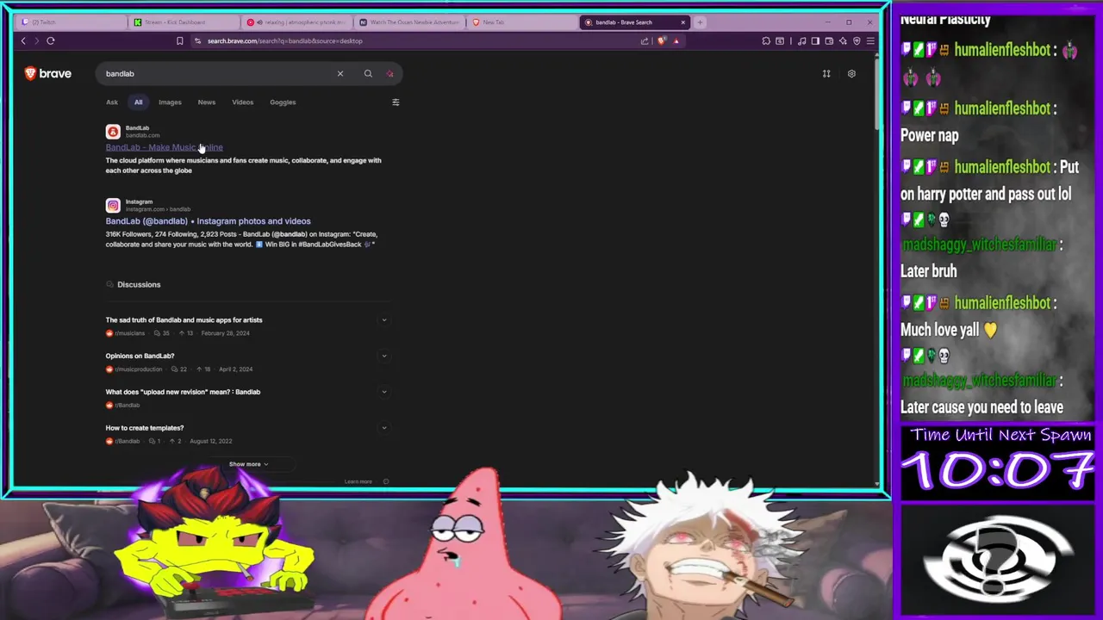Click the r/musicians subreddit label

pyautogui.click(x=129, y=333)
